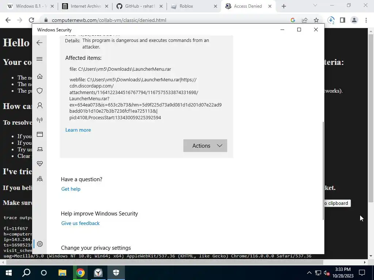The width and height of the screenshot is (374, 280).
Task: Click the muted volume tray icon
Action: pos(327,273)
